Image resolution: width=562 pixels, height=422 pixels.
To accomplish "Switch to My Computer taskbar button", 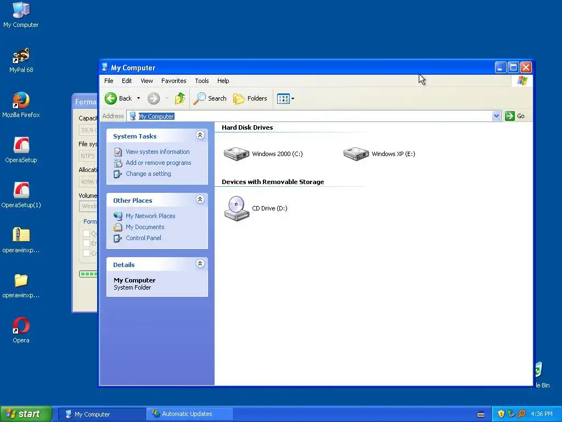I will tap(102, 414).
